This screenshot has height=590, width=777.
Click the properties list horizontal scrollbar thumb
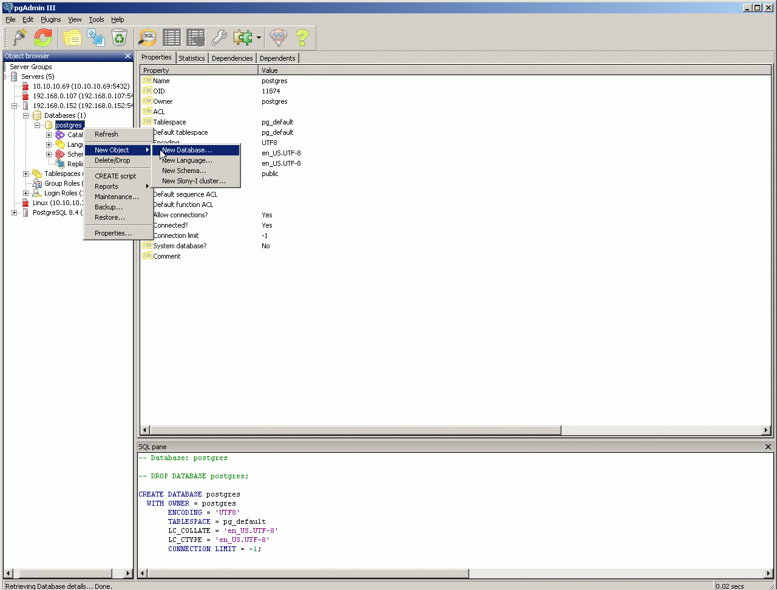pyautogui.click(x=355, y=430)
